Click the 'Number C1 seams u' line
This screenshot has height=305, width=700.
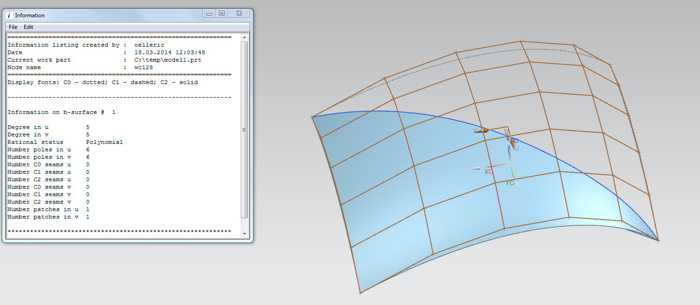(x=49, y=172)
